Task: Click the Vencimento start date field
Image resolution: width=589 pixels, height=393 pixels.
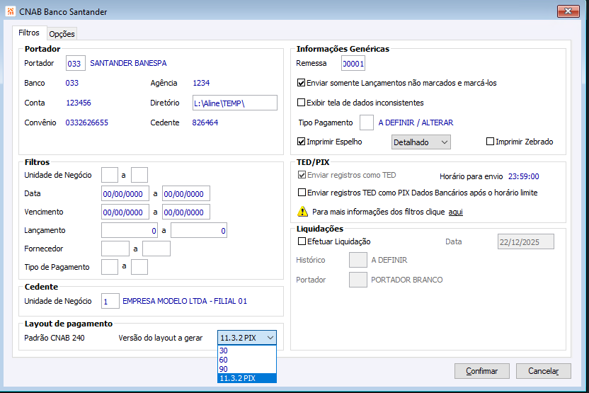Action: (x=125, y=212)
